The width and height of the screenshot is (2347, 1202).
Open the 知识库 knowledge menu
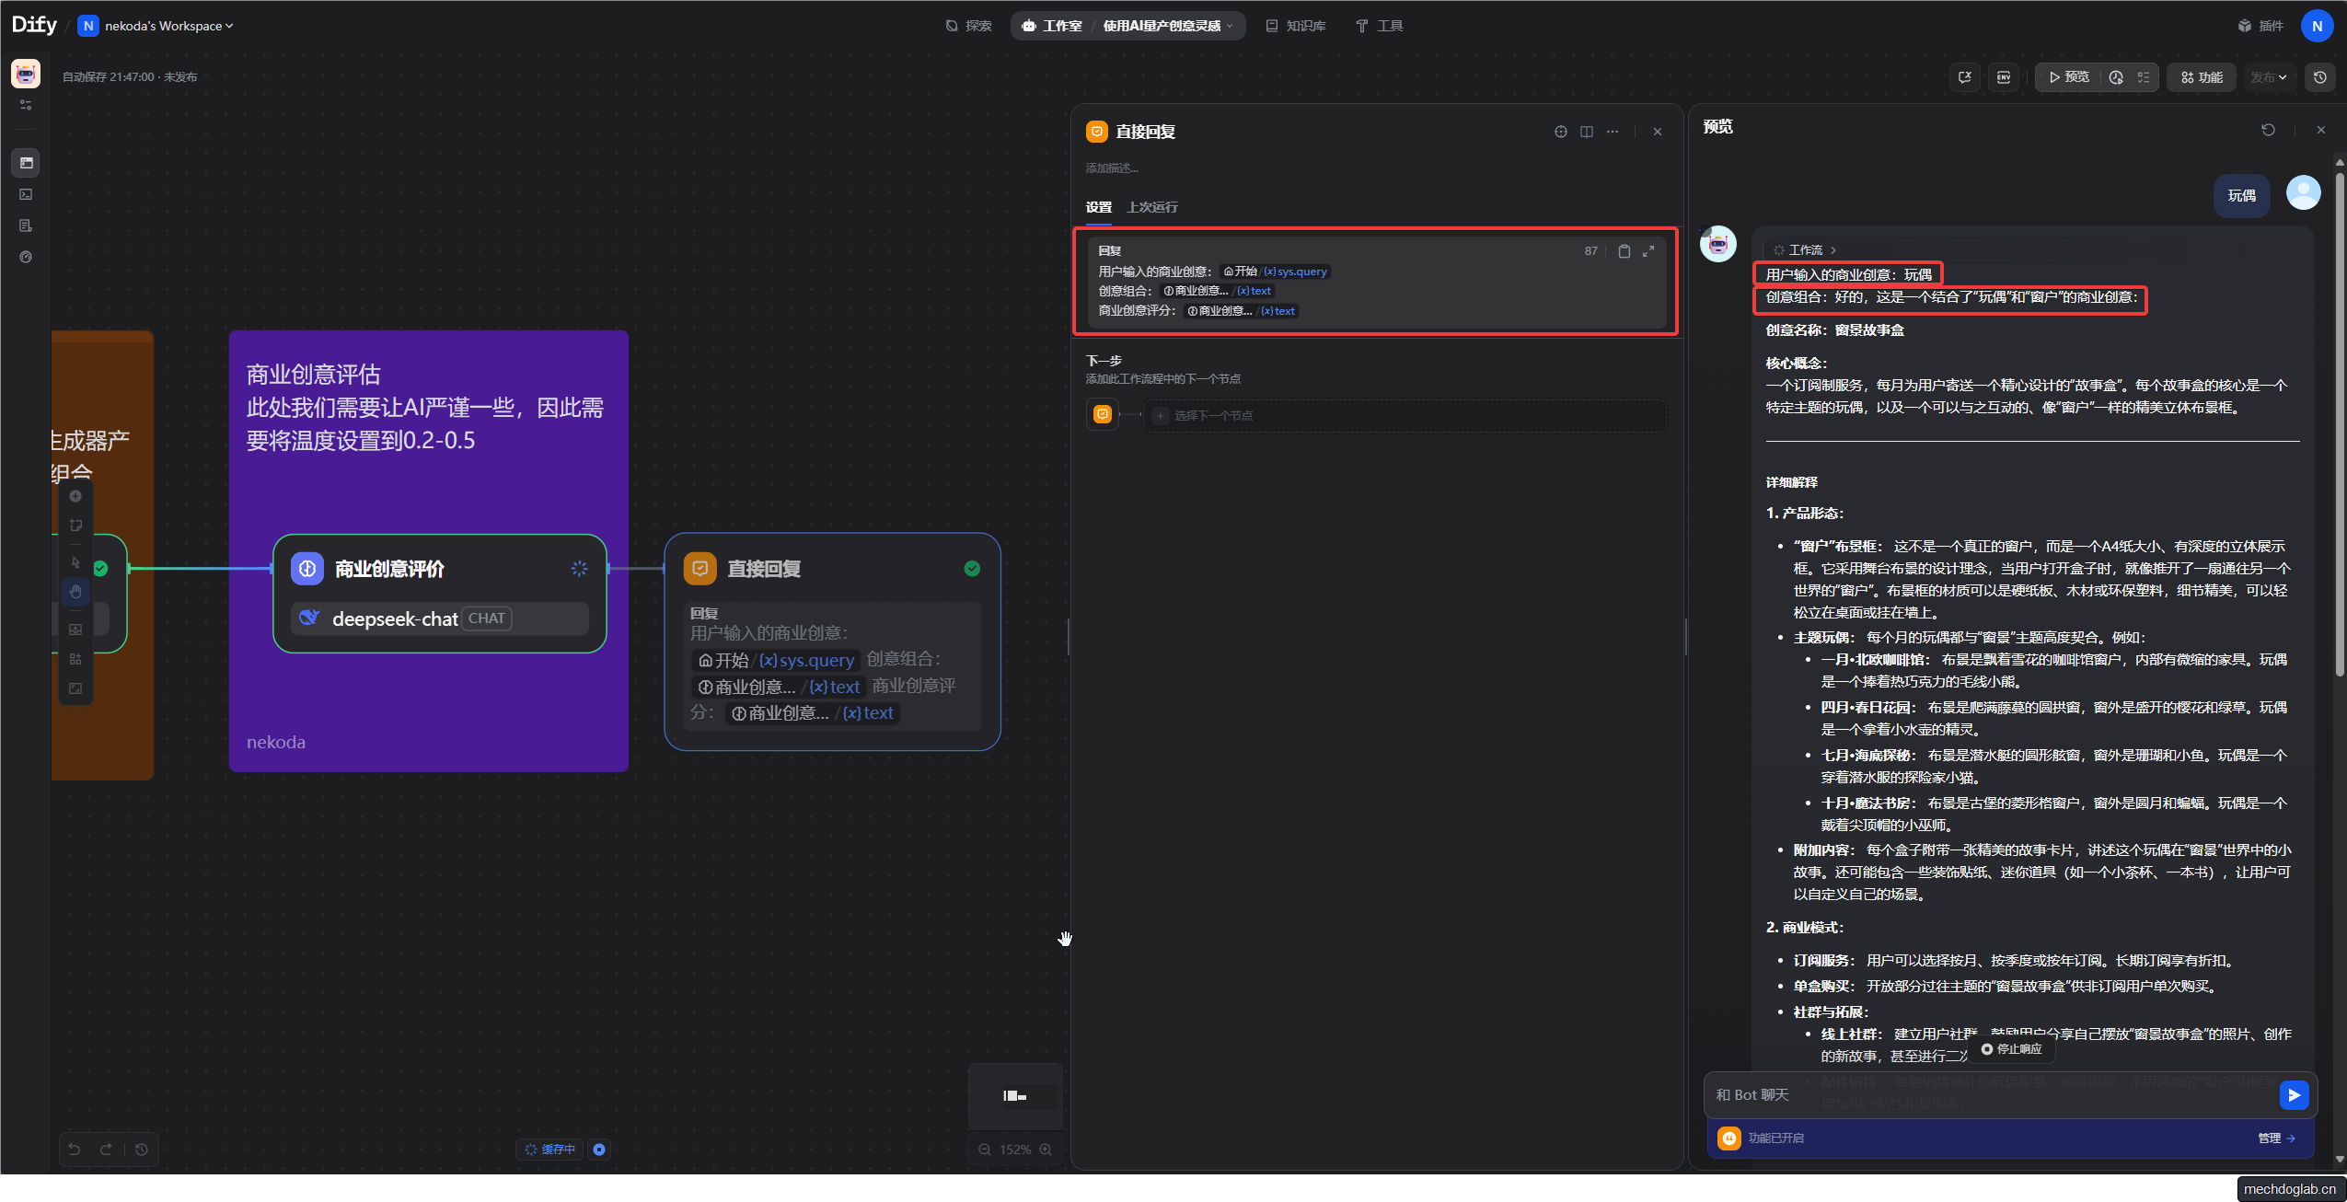point(1296,26)
